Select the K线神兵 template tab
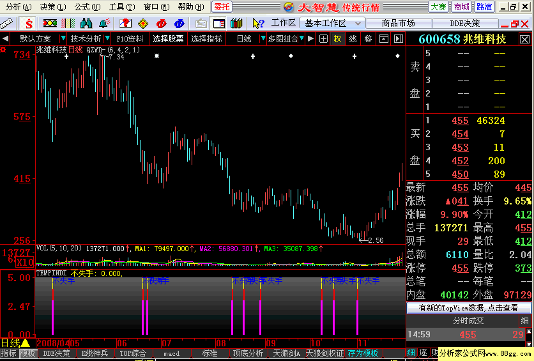The width and height of the screenshot is (534, 361). 95,353
